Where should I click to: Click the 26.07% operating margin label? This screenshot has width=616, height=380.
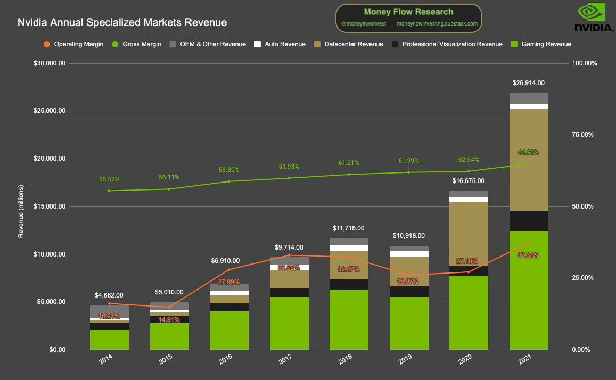coord(407,282)
